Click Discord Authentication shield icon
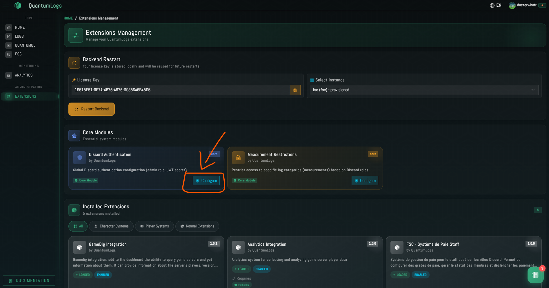Image resolution: width=549 pixels, height=288 pixels. click(x=80, y=158)
